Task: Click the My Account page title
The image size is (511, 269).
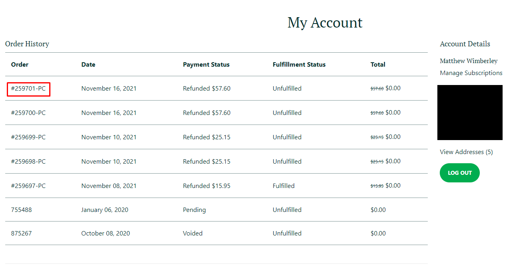Action: (x=325, y=23)
